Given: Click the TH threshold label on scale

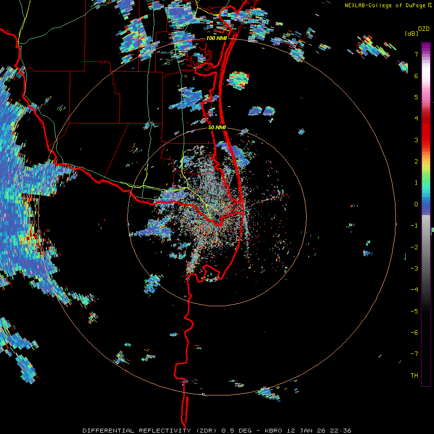Looking at the screenshot, I should (414, 376).
